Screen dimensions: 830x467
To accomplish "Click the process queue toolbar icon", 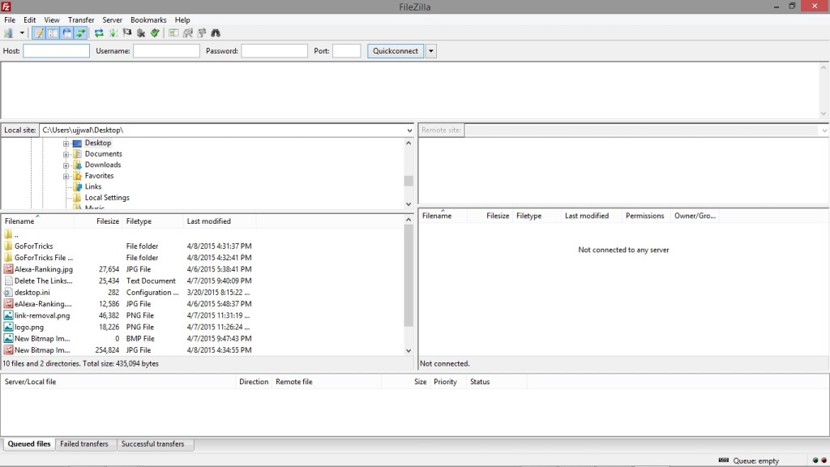I will click(113, 32).
